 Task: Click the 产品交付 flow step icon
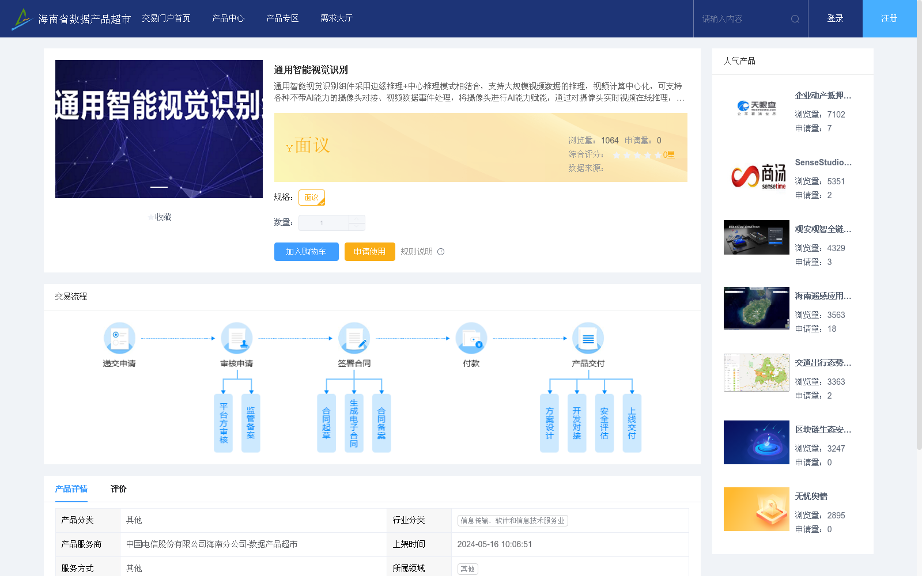pos(588,338)
